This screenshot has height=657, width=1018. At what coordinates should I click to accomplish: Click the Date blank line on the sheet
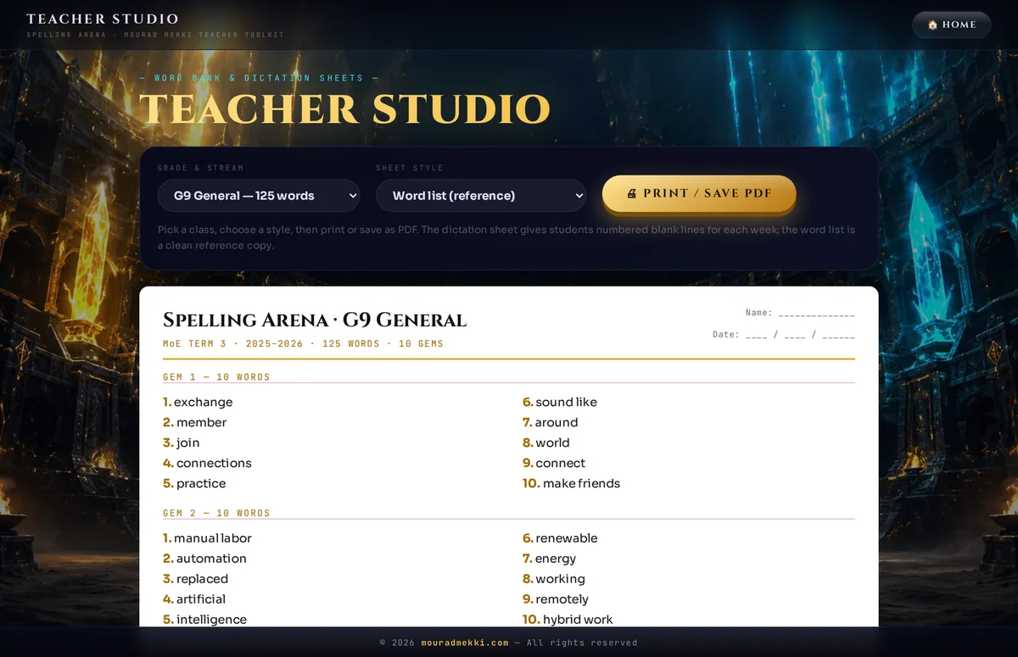click(x=800, y=335)
